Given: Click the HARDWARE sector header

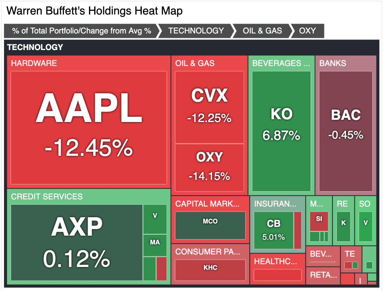Looking at the screenshot, I should tap(34, 63).
